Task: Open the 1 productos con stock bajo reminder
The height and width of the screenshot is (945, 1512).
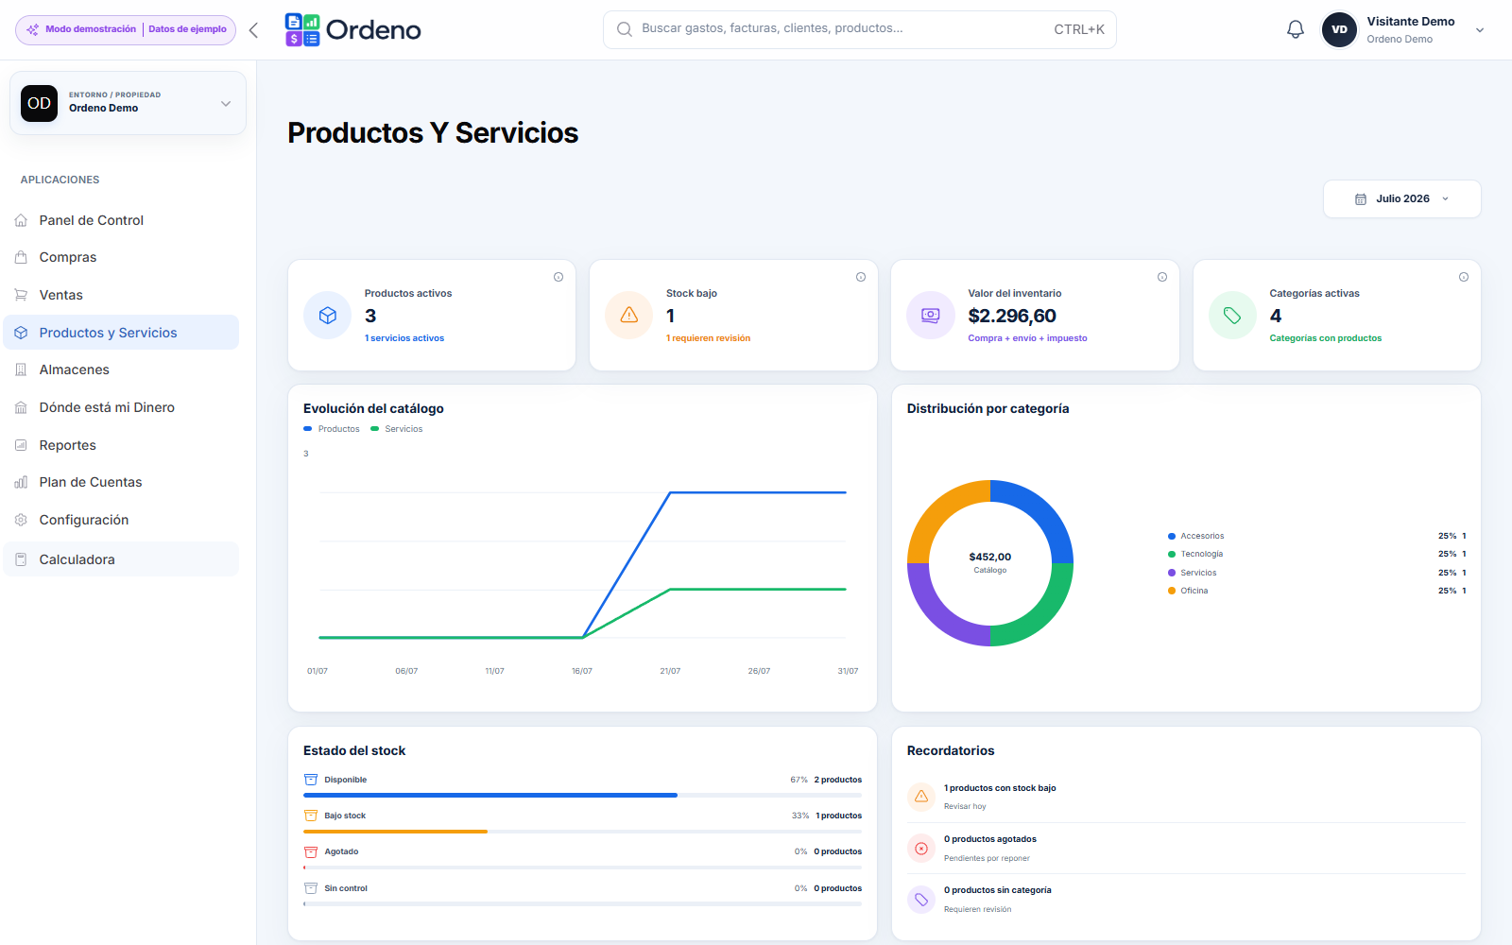Action: pyautogui.click(x=1186, y=797)
